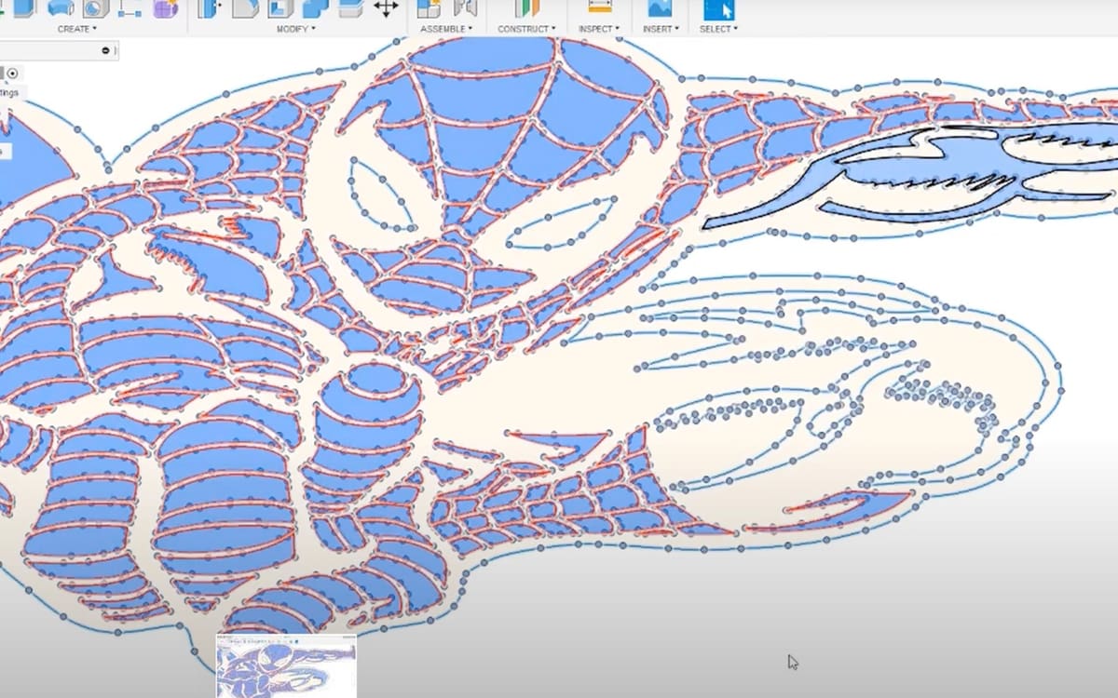Open the MODIFY dropdown menu
This screenshot has width=1118, height=698.
pyautogui.click(x=296, y=29)
